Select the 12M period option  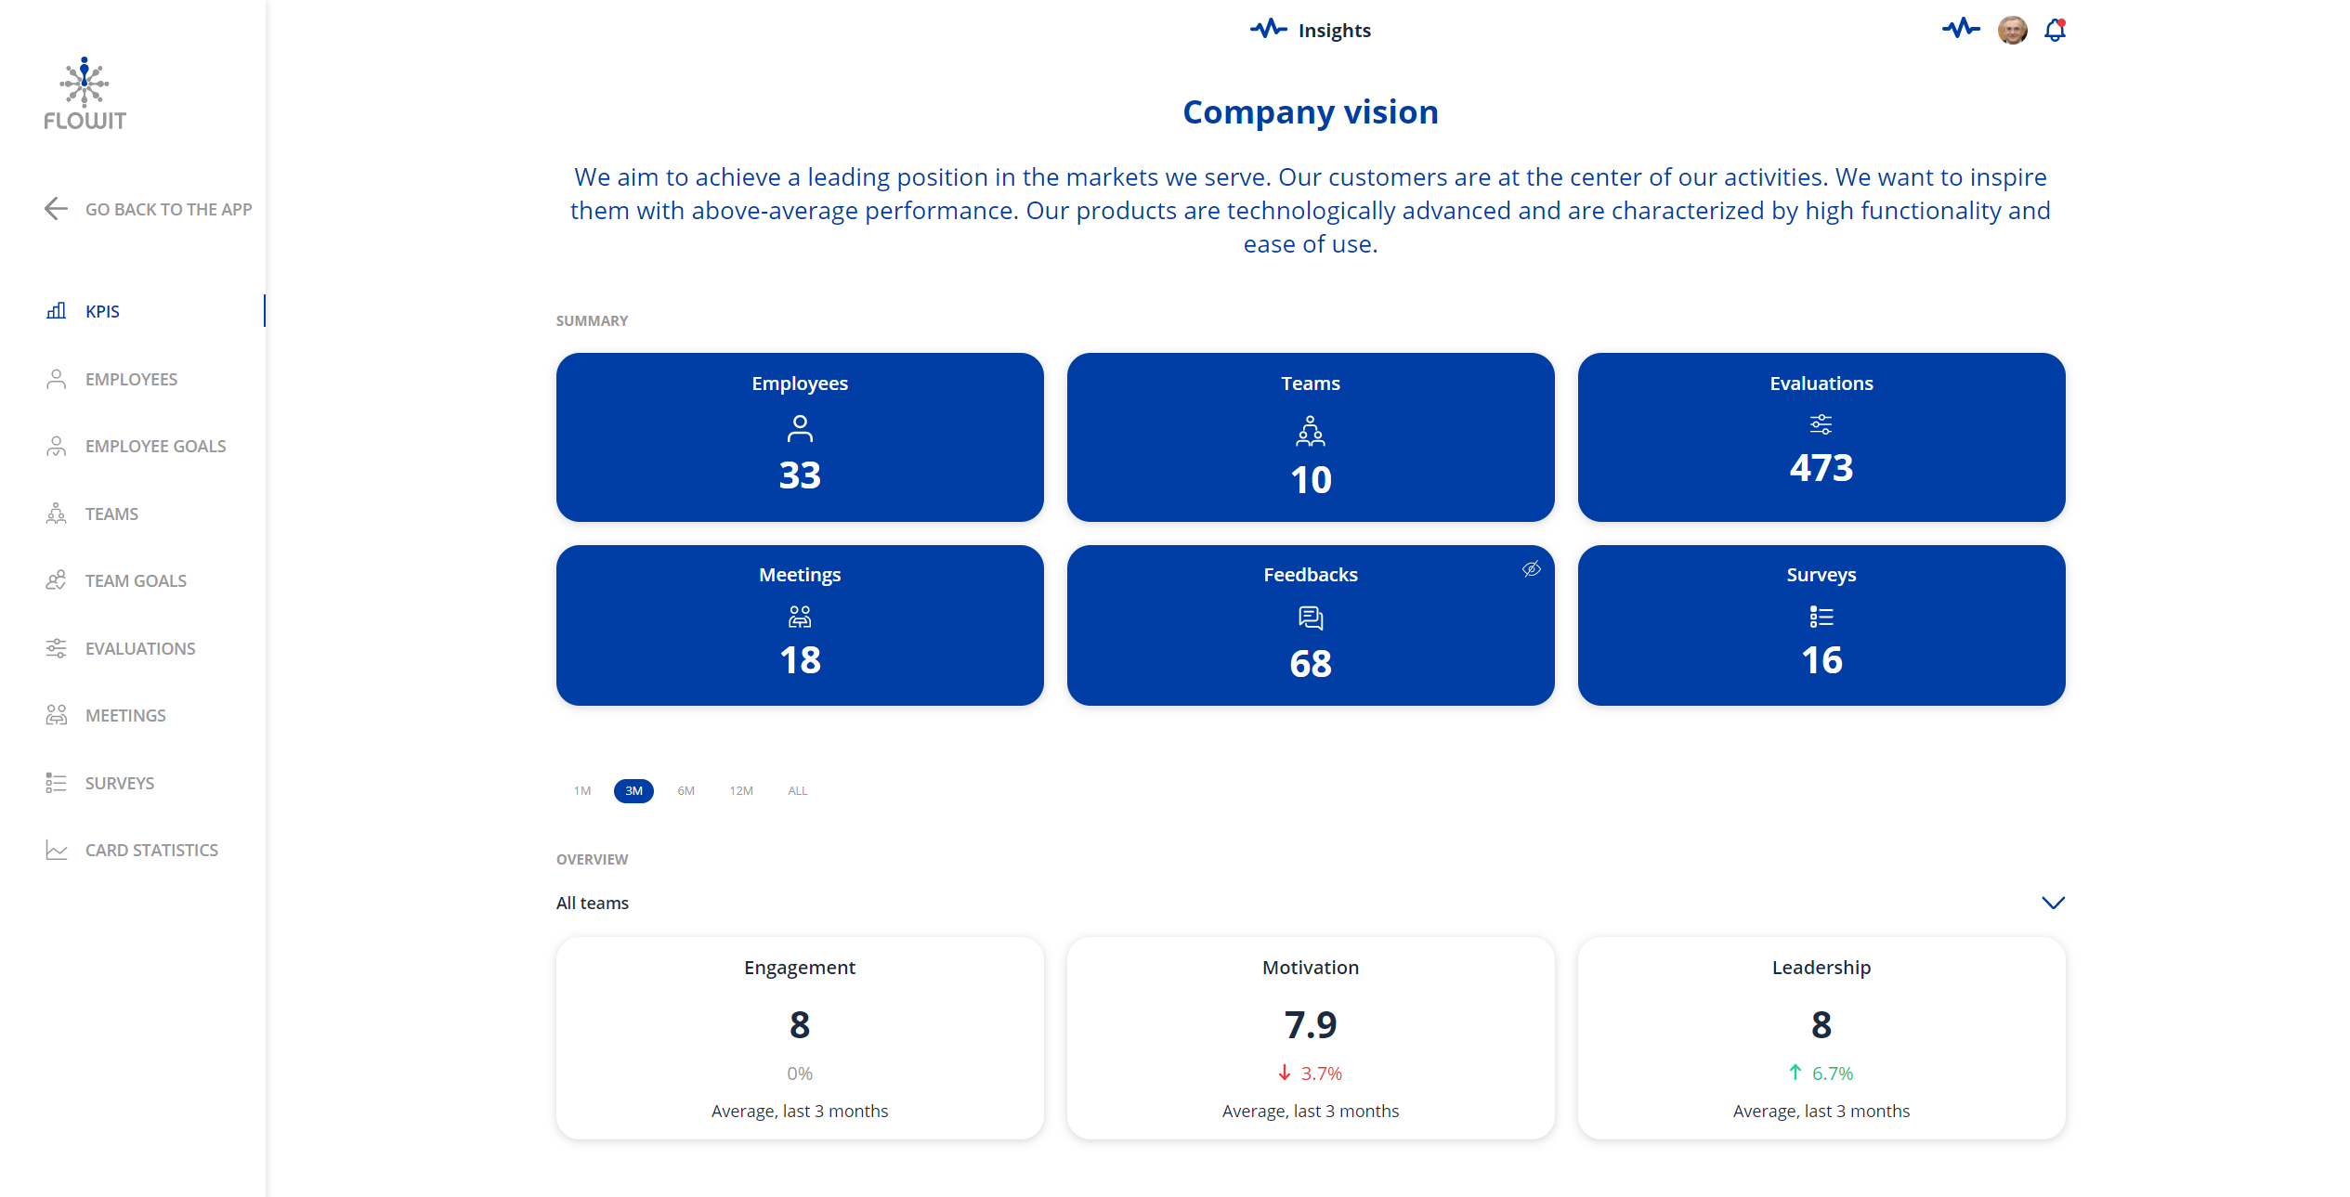pyautogui.click(x=741, y=790)
